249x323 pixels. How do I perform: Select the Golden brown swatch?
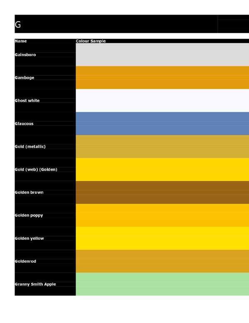pyautogui.click(x=162, y=192)
